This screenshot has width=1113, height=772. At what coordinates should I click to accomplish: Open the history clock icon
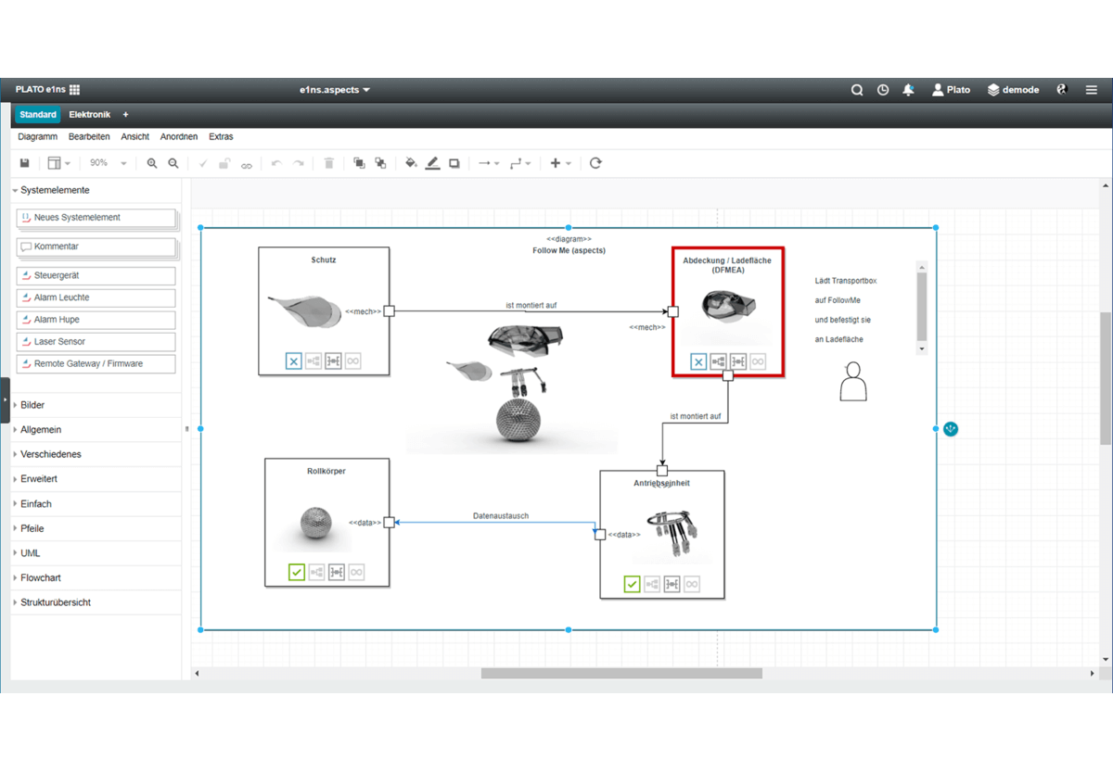click(883, 90)
